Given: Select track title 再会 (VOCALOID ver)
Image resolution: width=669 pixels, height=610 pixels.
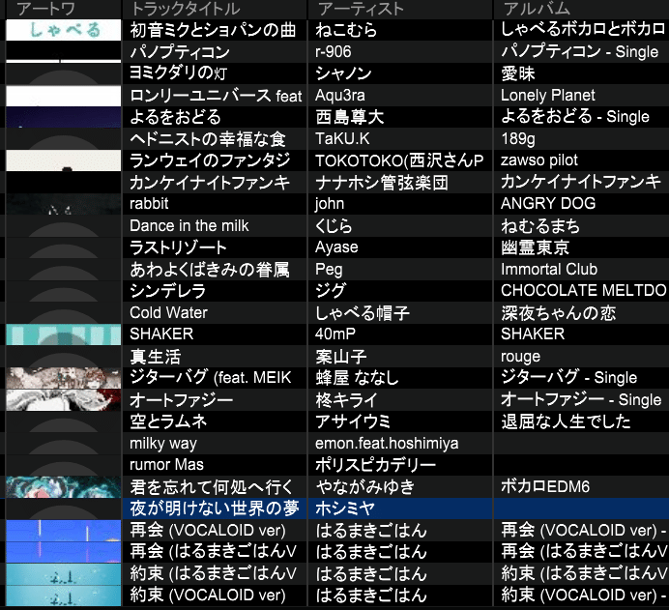Looking at the screenshot, I should (208, 530).
